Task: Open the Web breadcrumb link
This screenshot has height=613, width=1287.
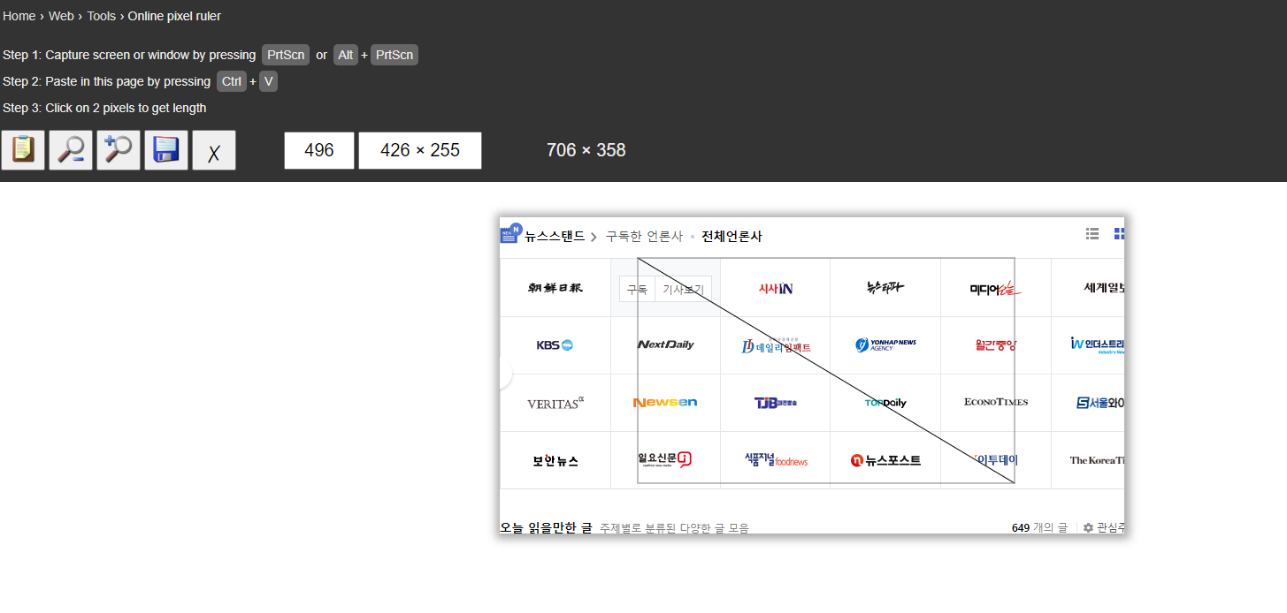Action: click(61, 16)
